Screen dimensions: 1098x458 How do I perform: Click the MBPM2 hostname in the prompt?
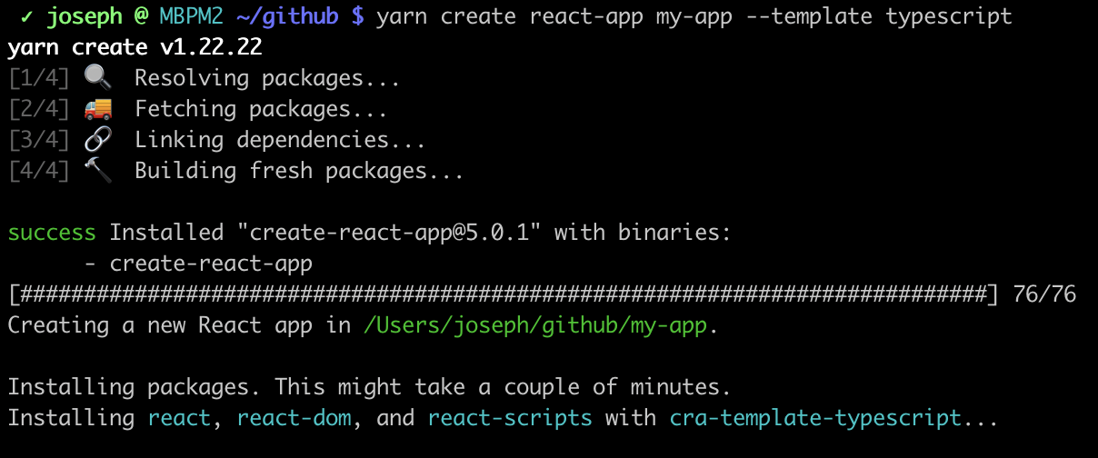[180, 16]
